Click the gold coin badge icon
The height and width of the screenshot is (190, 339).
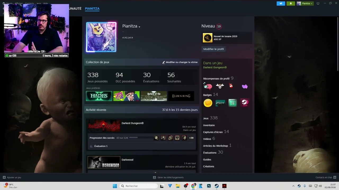[x=208, y=103]
